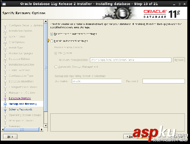Click the sidebar horizontal scrollbar thumb
The width and height of the screenshot is (190, 144).
click(22, 130)
